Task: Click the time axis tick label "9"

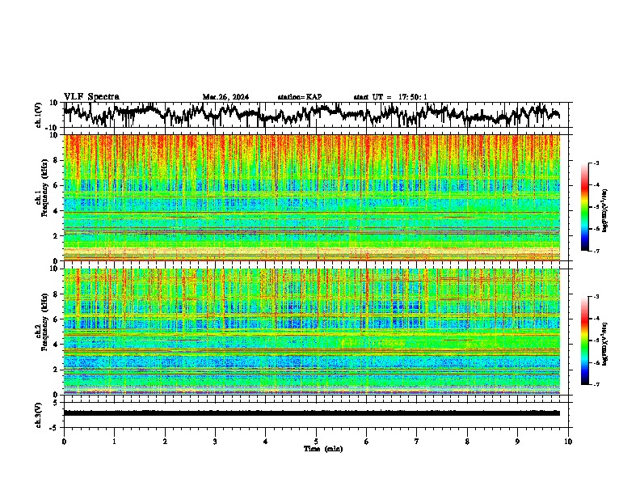Action: [x=517, y=442]
